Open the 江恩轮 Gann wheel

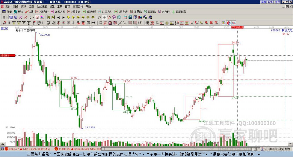tap(136, 11)
